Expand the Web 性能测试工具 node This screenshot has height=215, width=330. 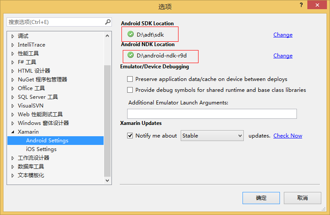(13, 114)
